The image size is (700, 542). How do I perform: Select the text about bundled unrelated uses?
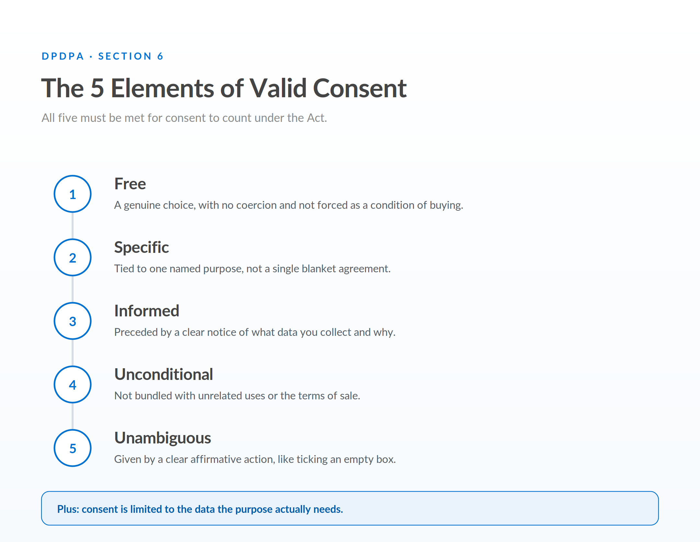click(x=237, y=396)
